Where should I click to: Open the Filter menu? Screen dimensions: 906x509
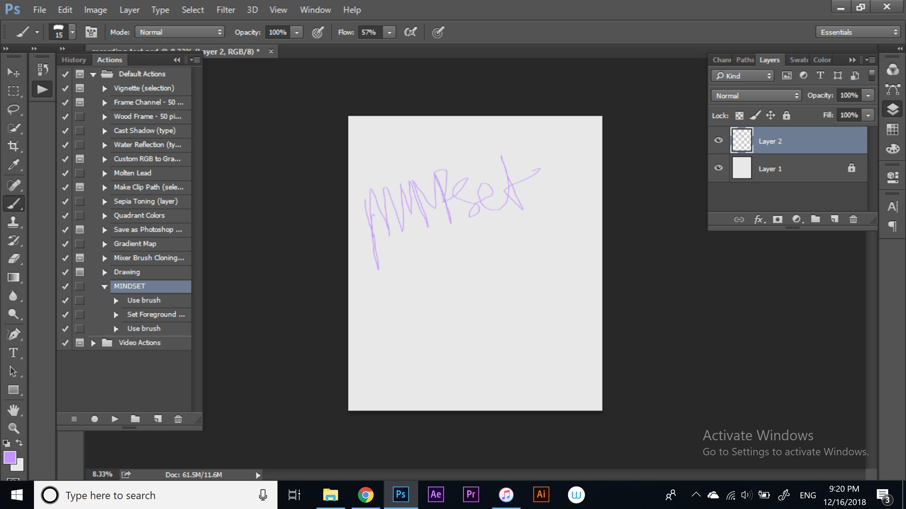(x=225, y=10)
